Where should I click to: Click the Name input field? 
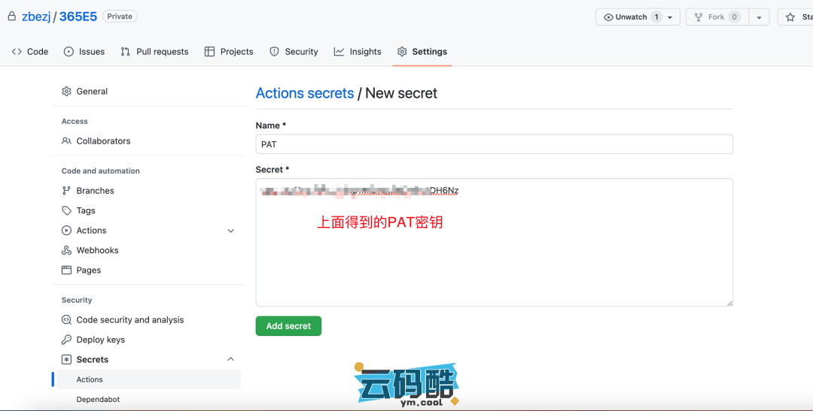tap(494, 144)
